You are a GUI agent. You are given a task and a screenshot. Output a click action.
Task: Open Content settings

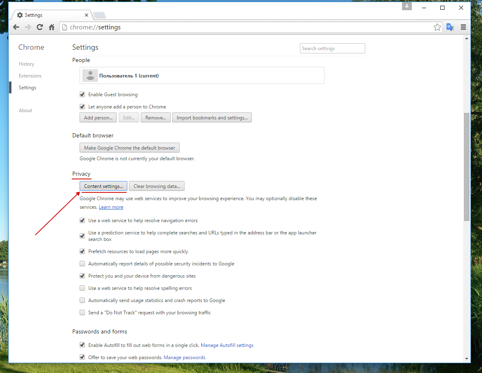tap(103, 186)
